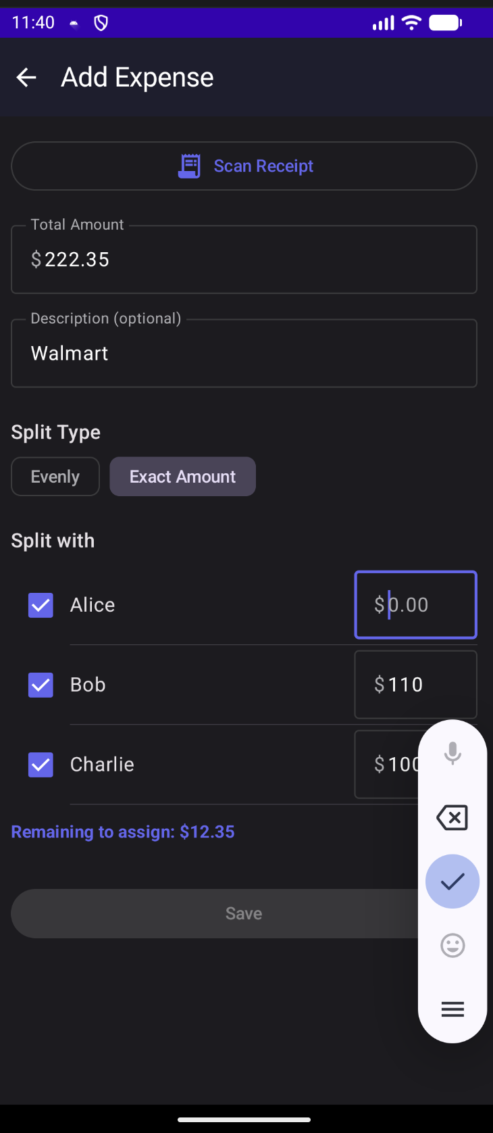
Task: Uncheck the Alice checkbox
Action: (x=41, y=605)
